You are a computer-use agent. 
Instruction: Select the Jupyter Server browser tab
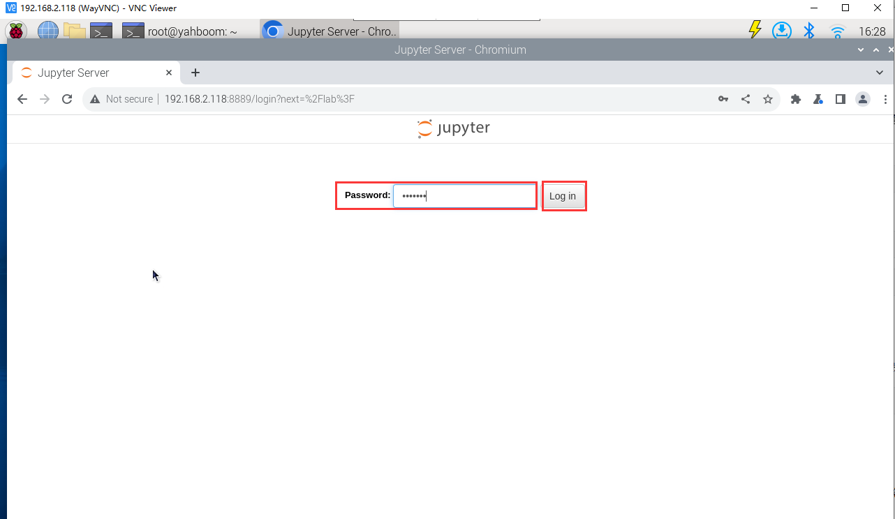[96, 73]
